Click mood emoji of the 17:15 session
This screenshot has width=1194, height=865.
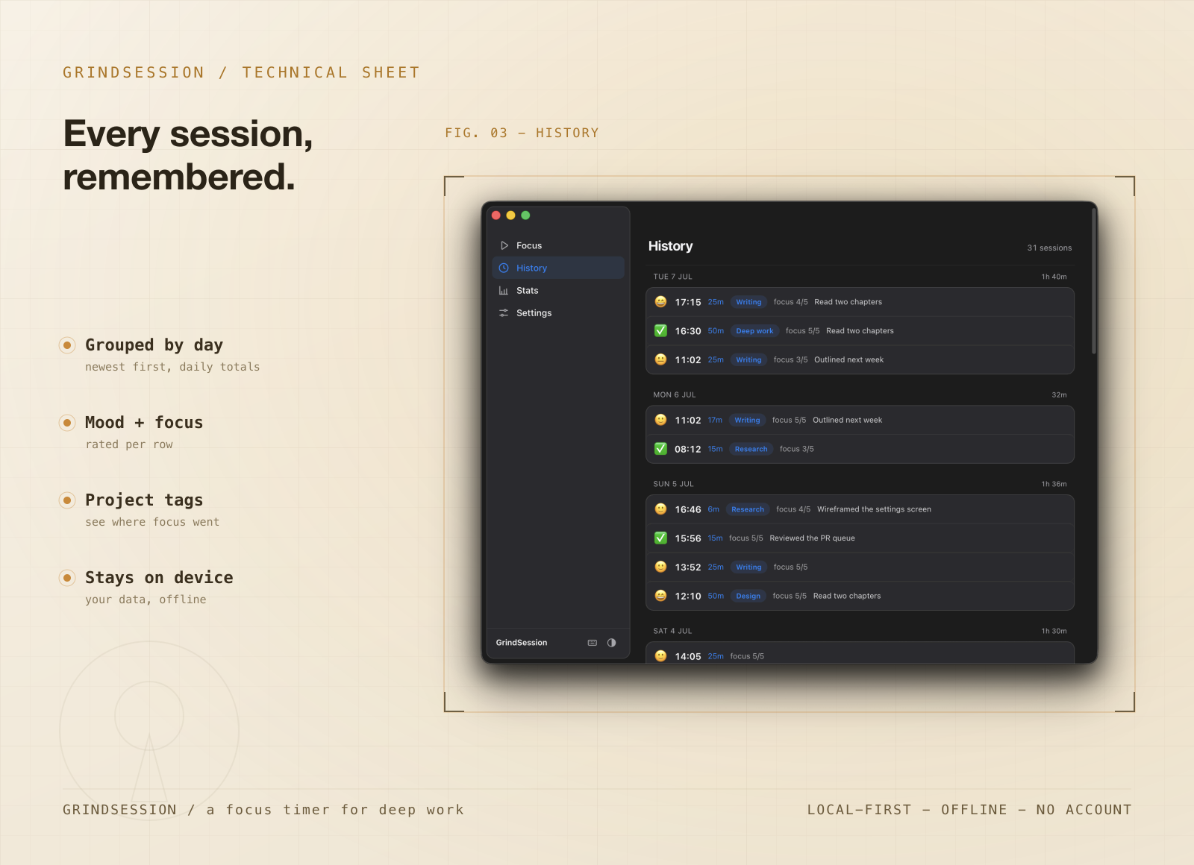660,302
